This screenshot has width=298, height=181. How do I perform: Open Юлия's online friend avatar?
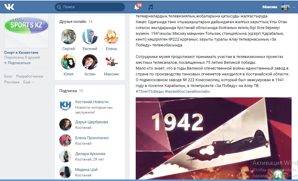point(68,62)
